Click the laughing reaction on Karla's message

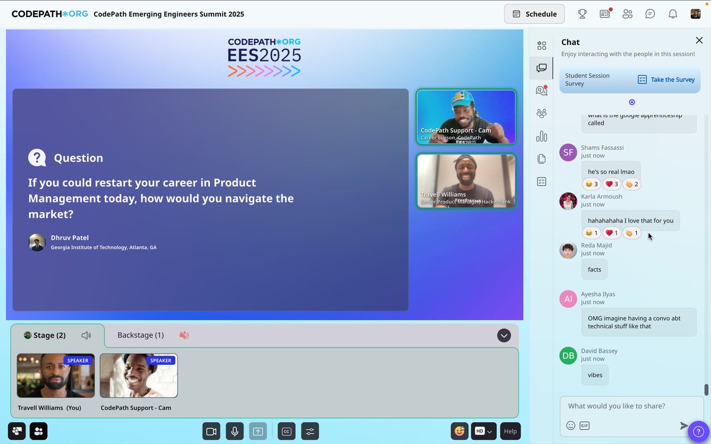591,233
